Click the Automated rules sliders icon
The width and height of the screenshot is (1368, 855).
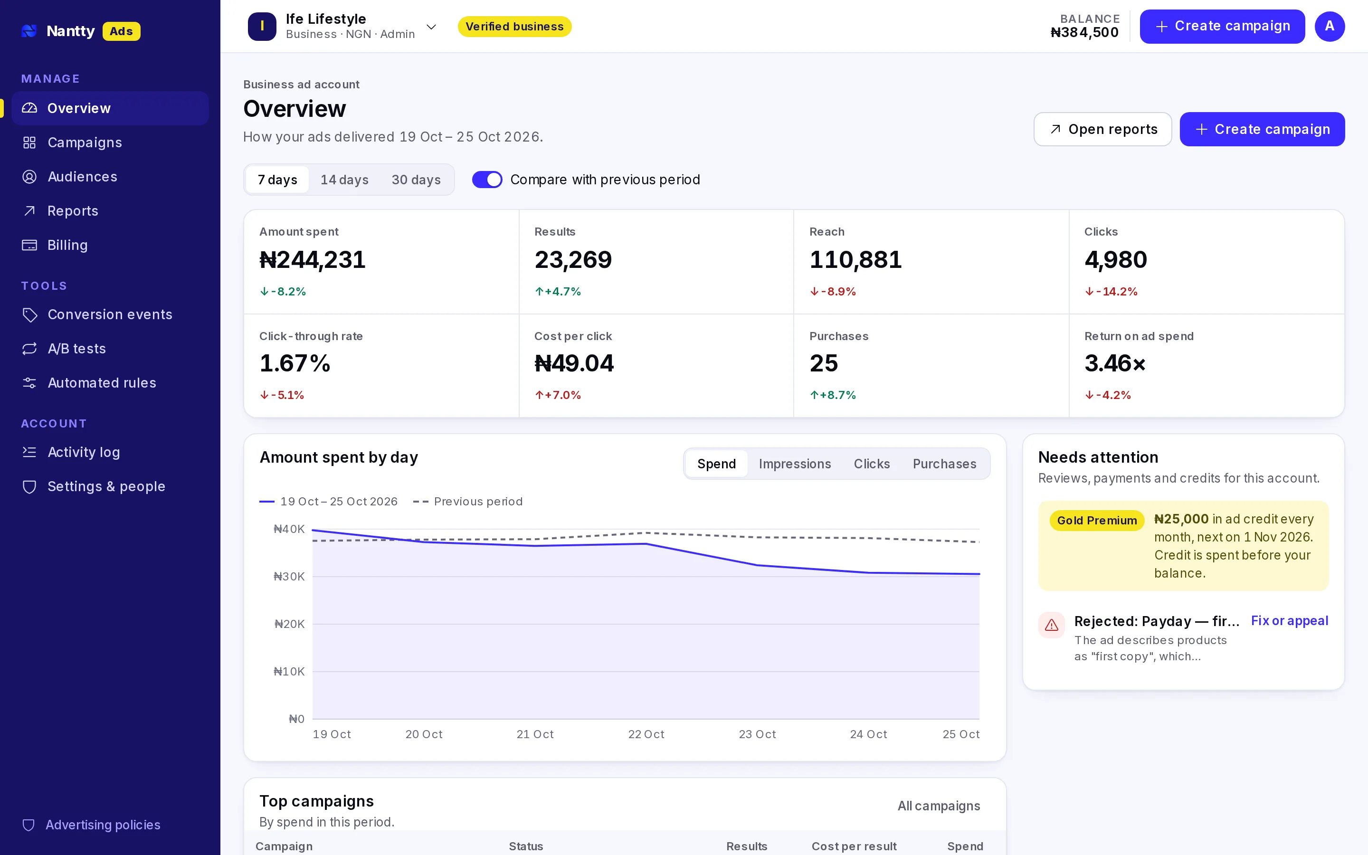click(x=29, y=383)
